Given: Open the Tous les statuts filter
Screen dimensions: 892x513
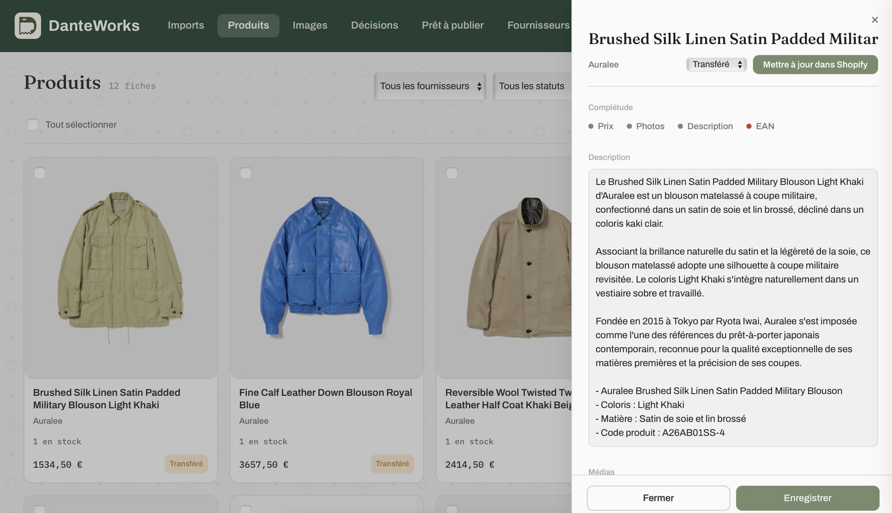Looking at the screenshot, I should (x=532, y=86).
